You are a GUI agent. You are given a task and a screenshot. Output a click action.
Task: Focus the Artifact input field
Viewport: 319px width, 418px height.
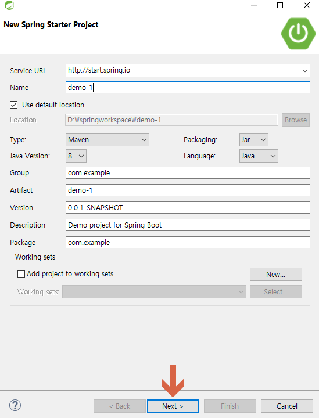(x=188, y=190)
